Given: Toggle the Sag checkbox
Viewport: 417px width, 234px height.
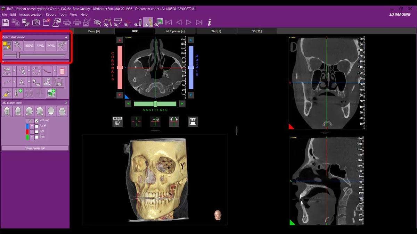Looking at the screenshot, I should click(x=37, y=137).
